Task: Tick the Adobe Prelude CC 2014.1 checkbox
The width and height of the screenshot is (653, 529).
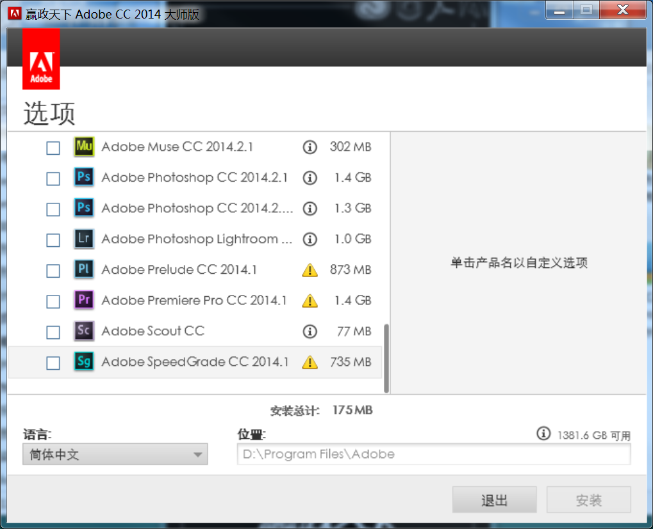Action: (x=53, y=271)
